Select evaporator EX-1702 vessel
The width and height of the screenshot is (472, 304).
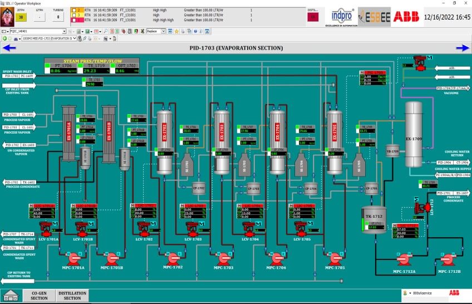pos(165,143)
